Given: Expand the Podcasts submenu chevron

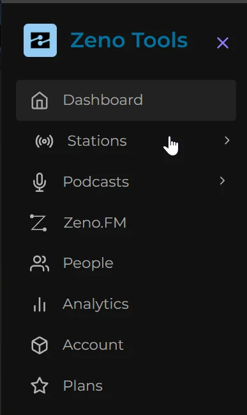Looking at the screenshot, I should point(223,181).
